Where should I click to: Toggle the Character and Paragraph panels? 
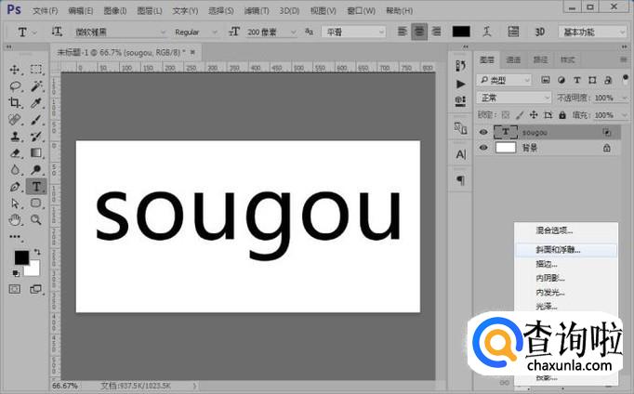click(x=513, y=32)
